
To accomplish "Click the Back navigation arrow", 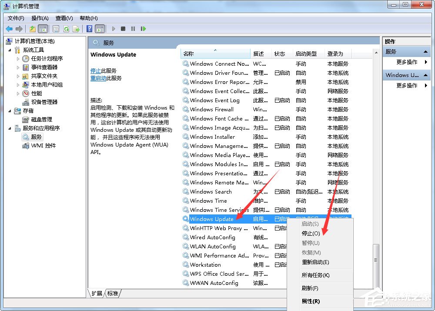I will point(9,28).
